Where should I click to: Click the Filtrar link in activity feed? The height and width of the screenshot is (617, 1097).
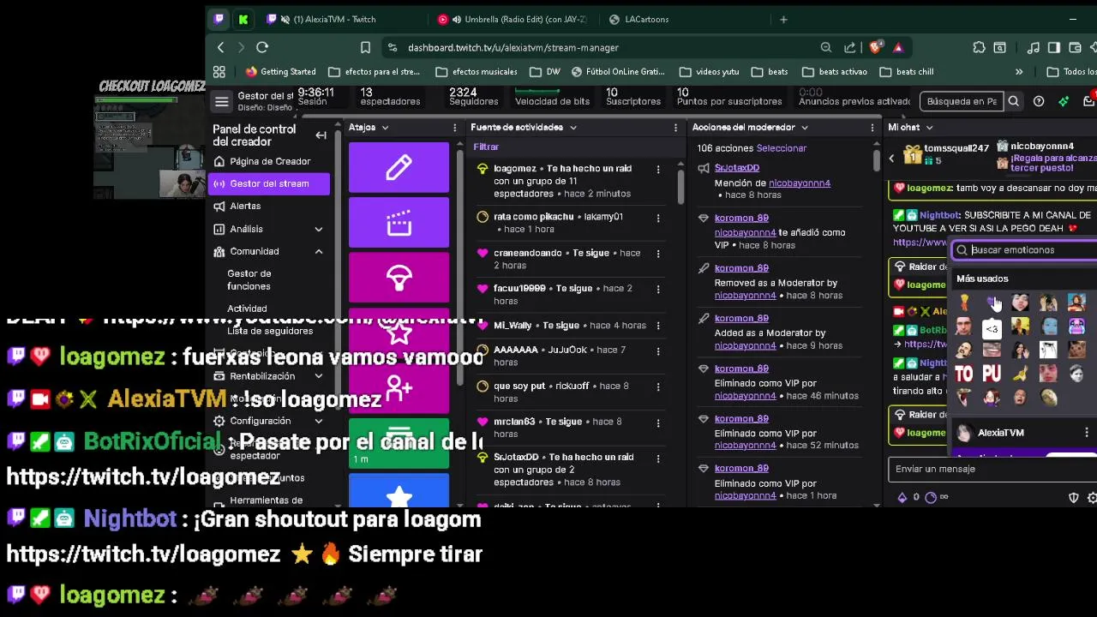486,147
